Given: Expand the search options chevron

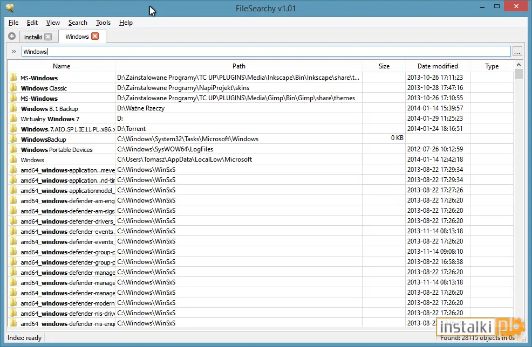Looking at the screenshot, I should (13, 52).
